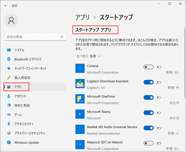
Task: Click the Bluetooth とデバイス icon
Action: click(9, 59)
